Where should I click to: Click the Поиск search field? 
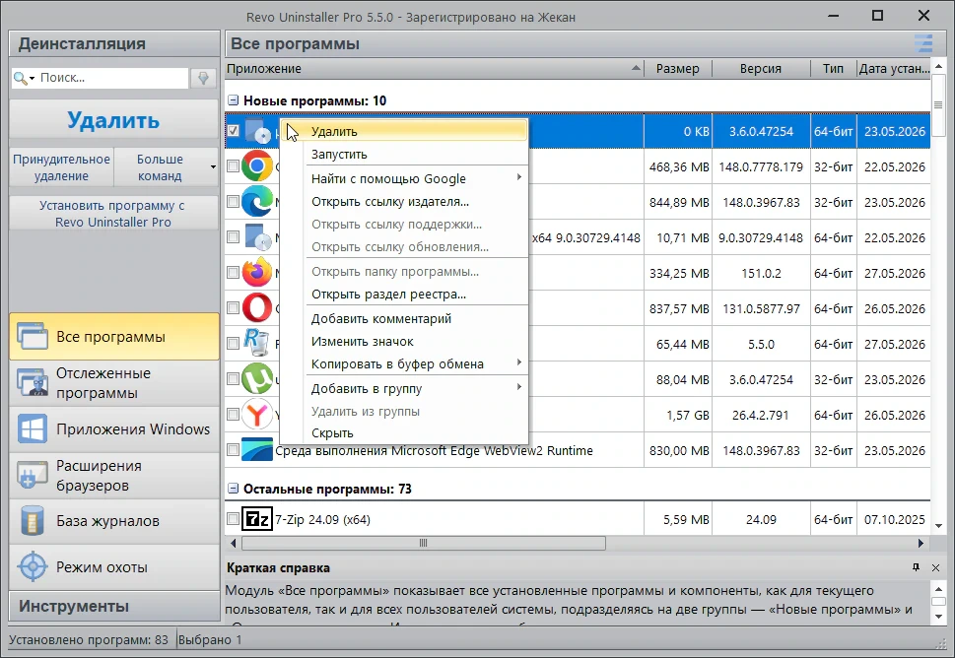[112, 78]
